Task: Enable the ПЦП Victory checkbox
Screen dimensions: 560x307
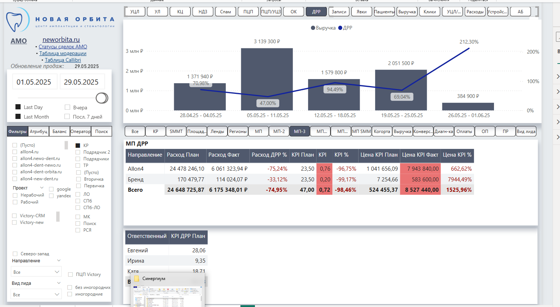Action: 70,274
